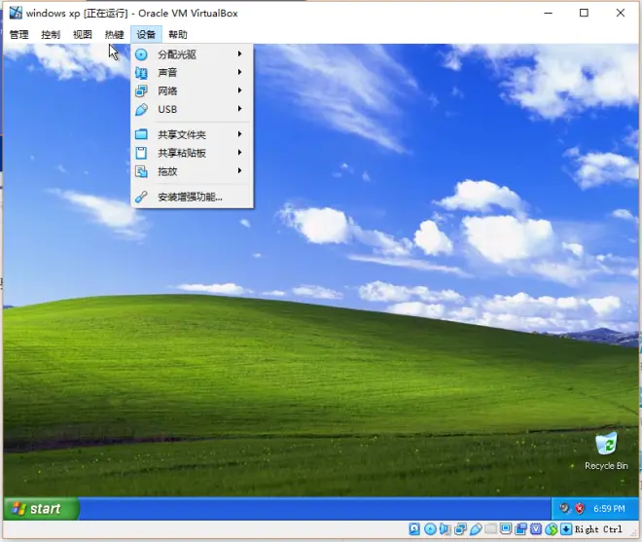The width and height of the screenshot is (642, 542).
Task: Open the 视图 menu
Action: [83, 35]
